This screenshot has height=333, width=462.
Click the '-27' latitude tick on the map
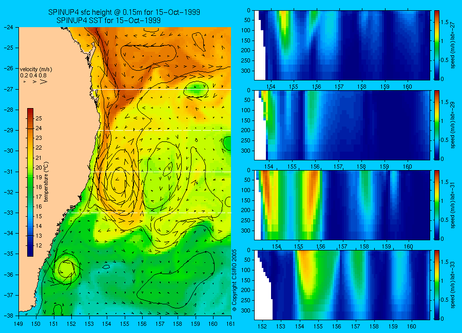8,89
